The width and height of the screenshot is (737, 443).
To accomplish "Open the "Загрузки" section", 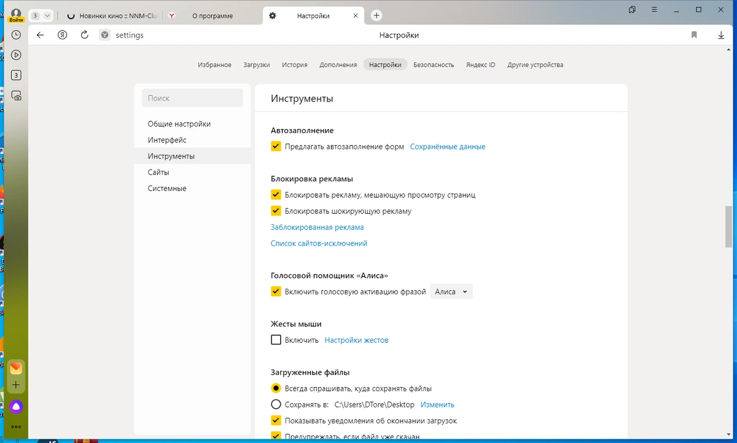I will [257, 65].
